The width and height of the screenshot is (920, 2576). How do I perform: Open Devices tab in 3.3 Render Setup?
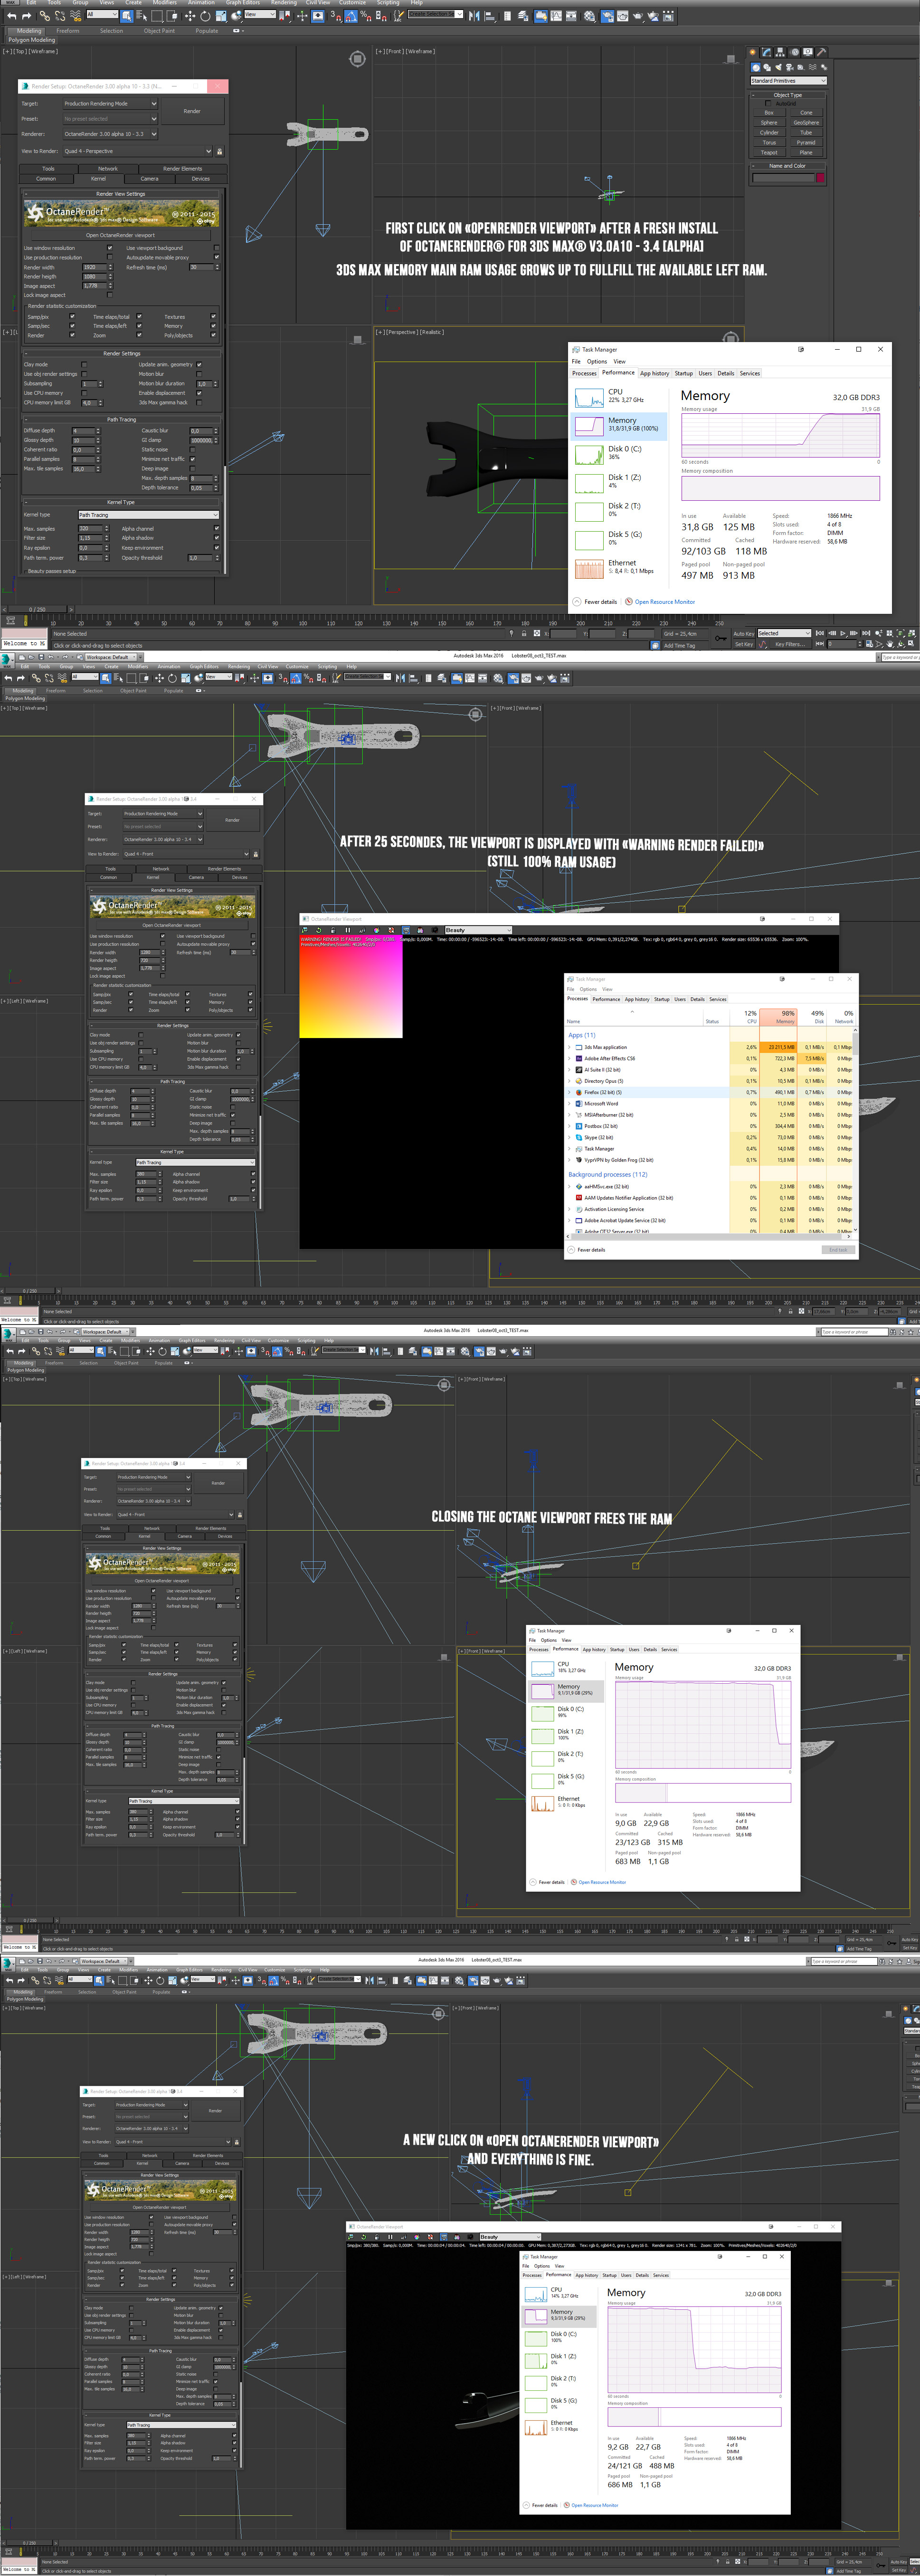pos(200,179)
